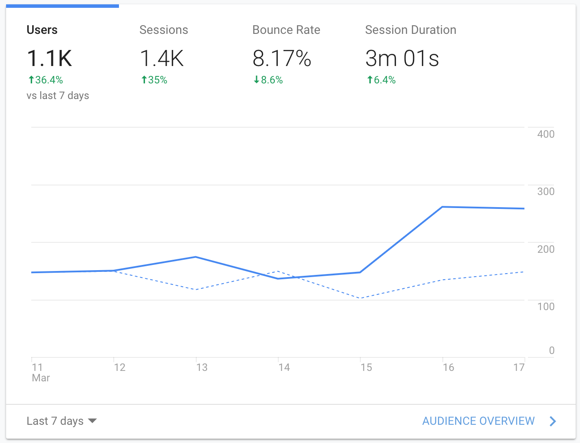This screenshot has width=580, height=443.
Task: Click the solid line endpoint at March 17
Action: click(x=524, y=208)
